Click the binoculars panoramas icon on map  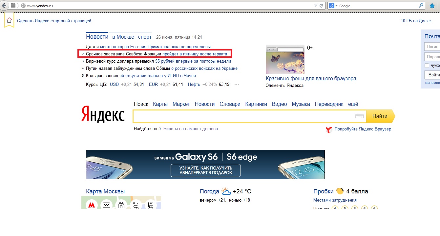pos(121,205)
